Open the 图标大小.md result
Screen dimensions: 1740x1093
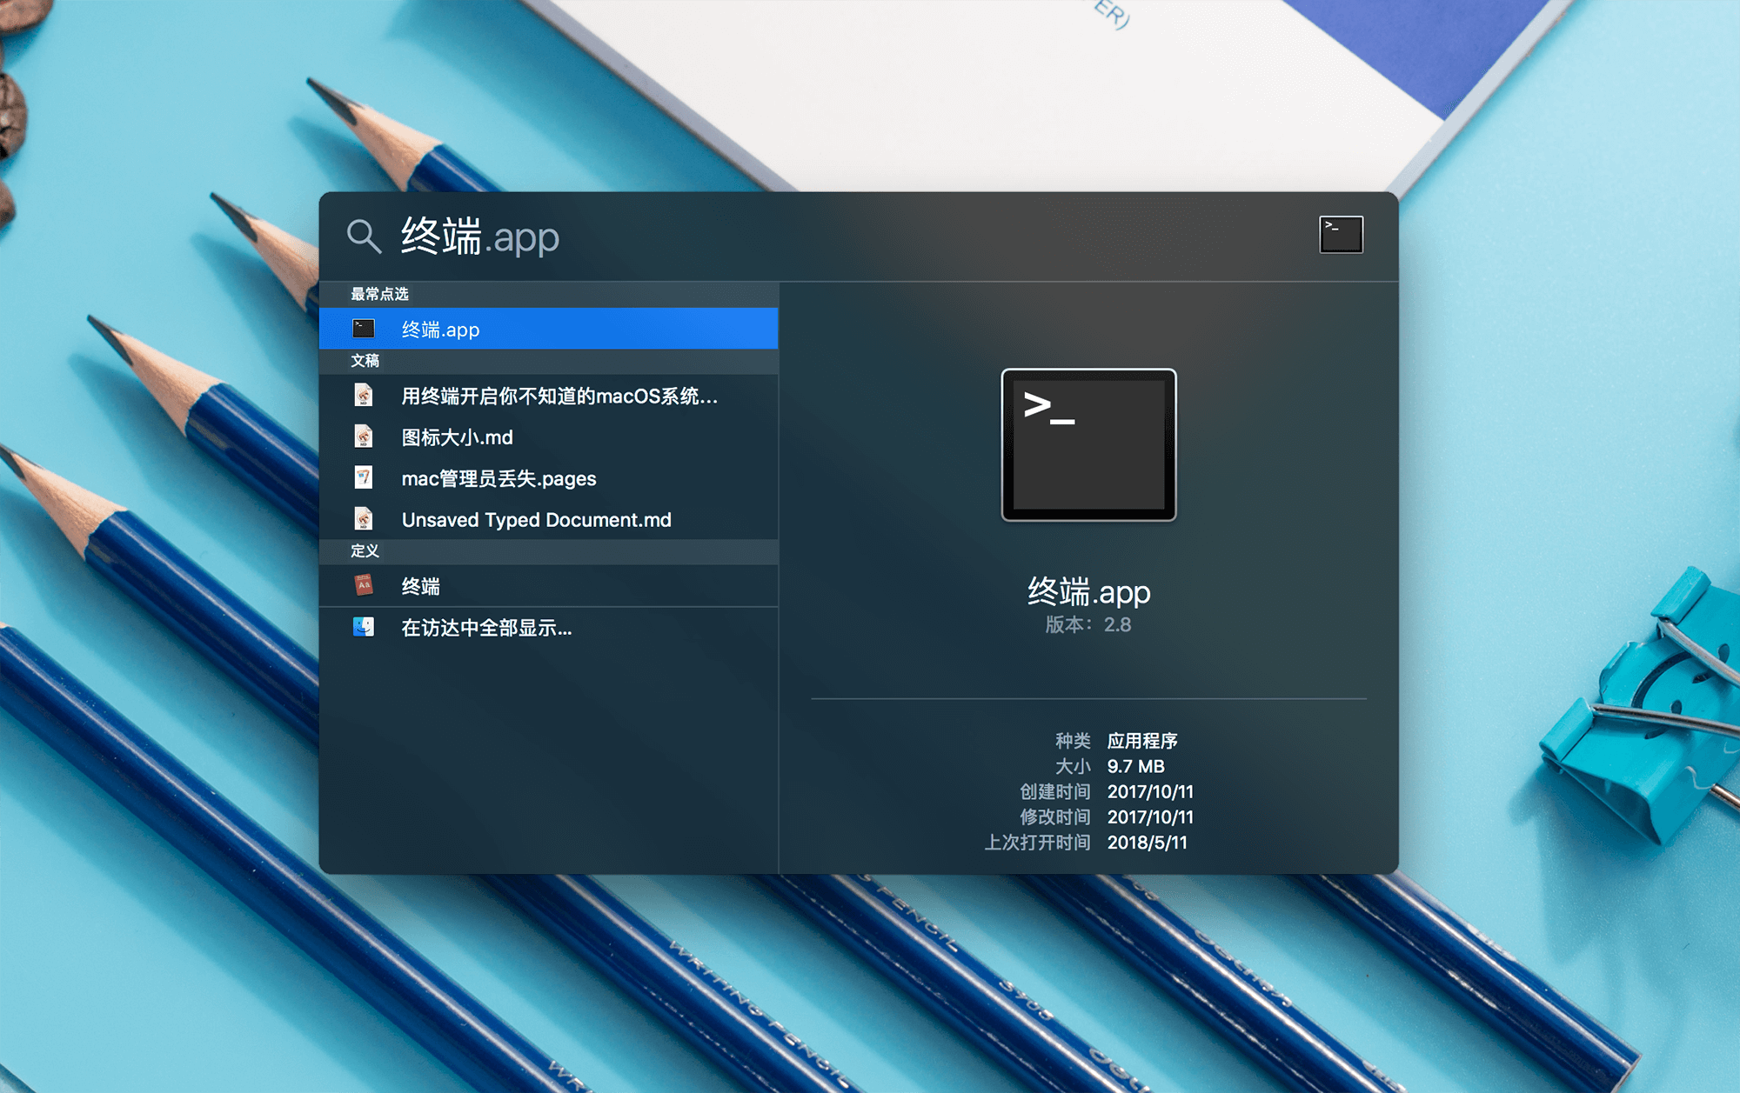(x=549, y=437)
